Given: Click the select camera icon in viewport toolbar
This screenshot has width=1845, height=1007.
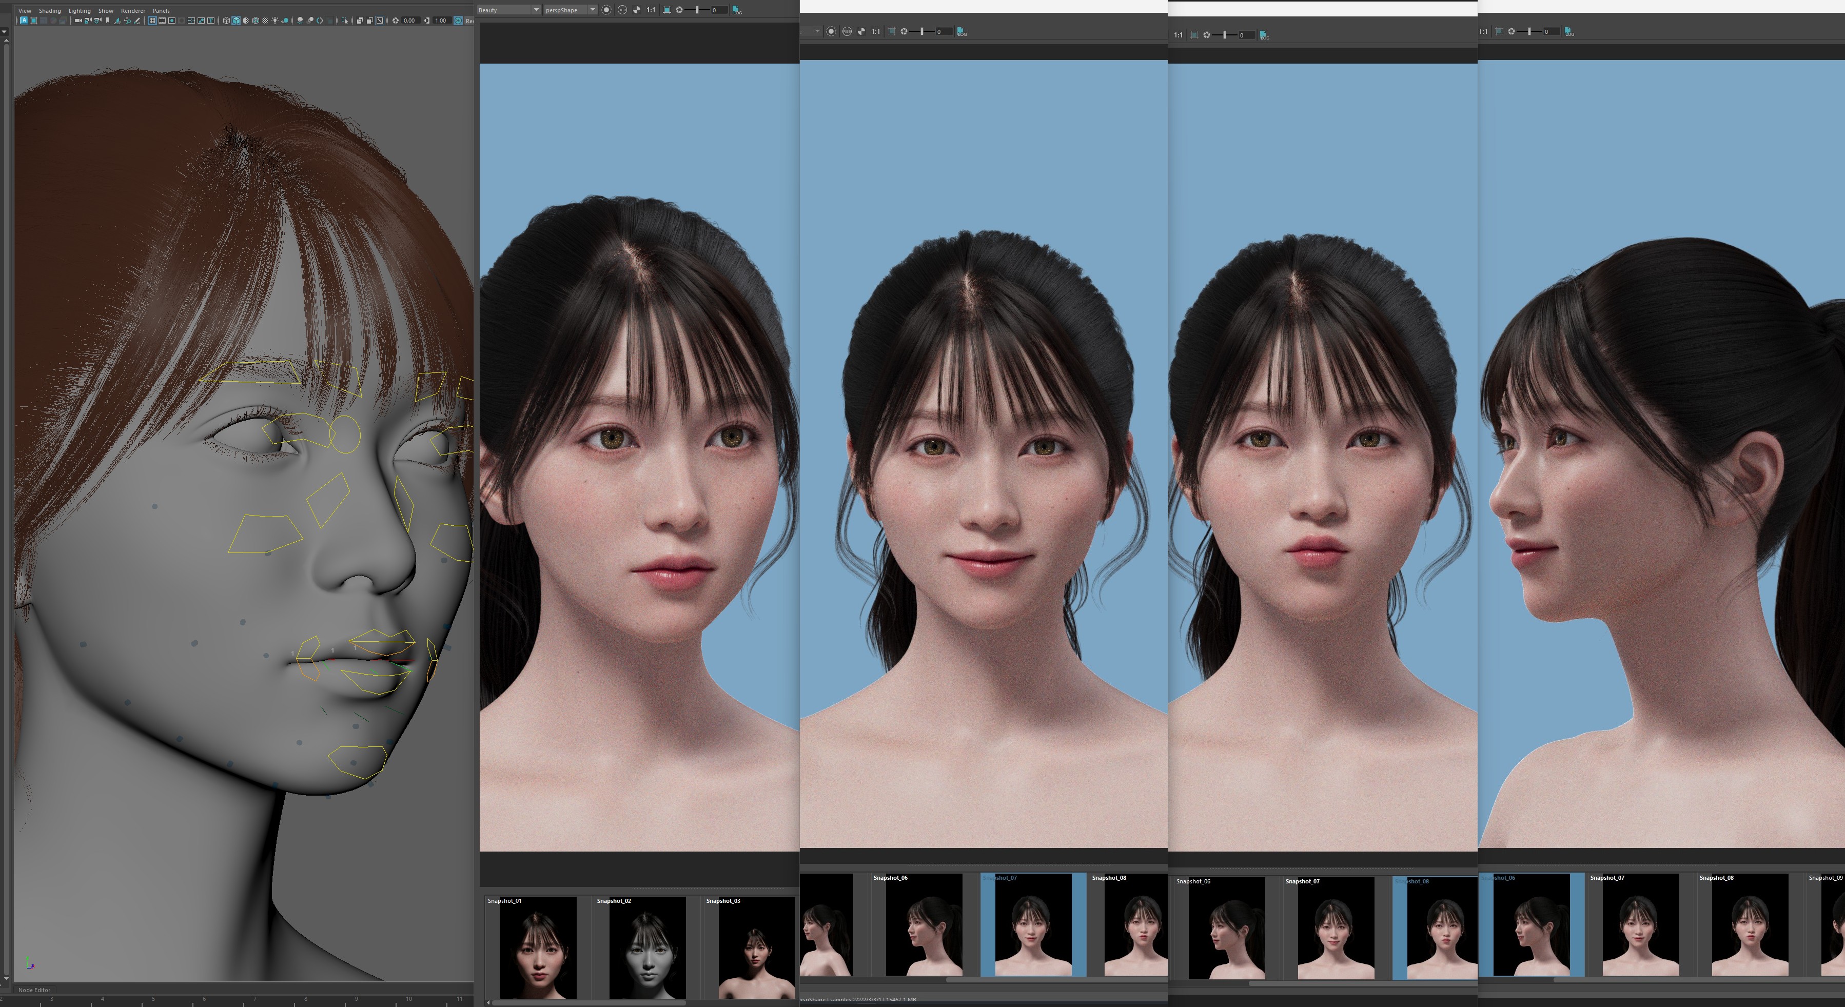Looking at the screenshot, I should [78, 21].
